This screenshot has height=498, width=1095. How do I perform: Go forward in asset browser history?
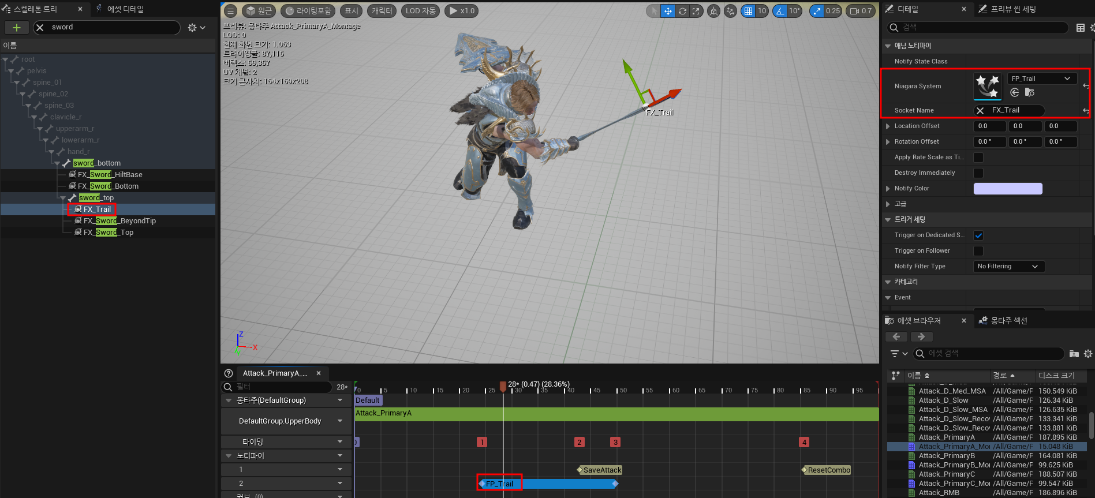click(x=921, y=337)
